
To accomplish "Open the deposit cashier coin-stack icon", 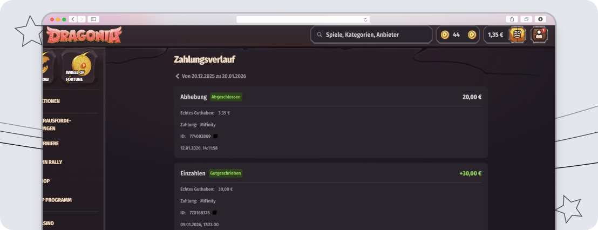I will (517, 35).
